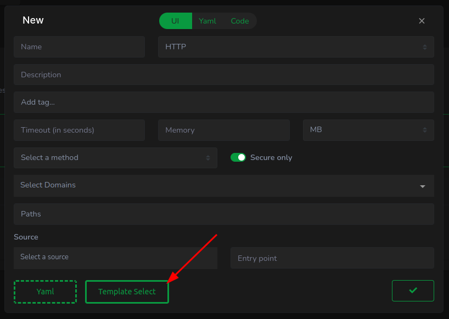Open the Select a source field
The width and height of the screenshot is (449, 319).
point(115,258)
